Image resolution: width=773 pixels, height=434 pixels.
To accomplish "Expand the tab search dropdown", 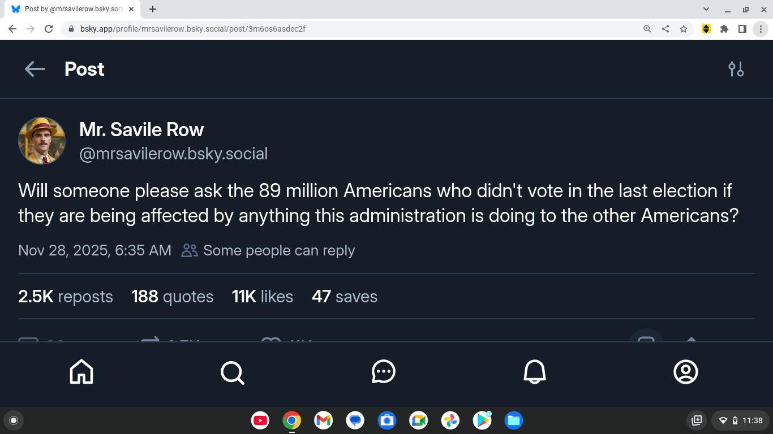I will [706, 9].
